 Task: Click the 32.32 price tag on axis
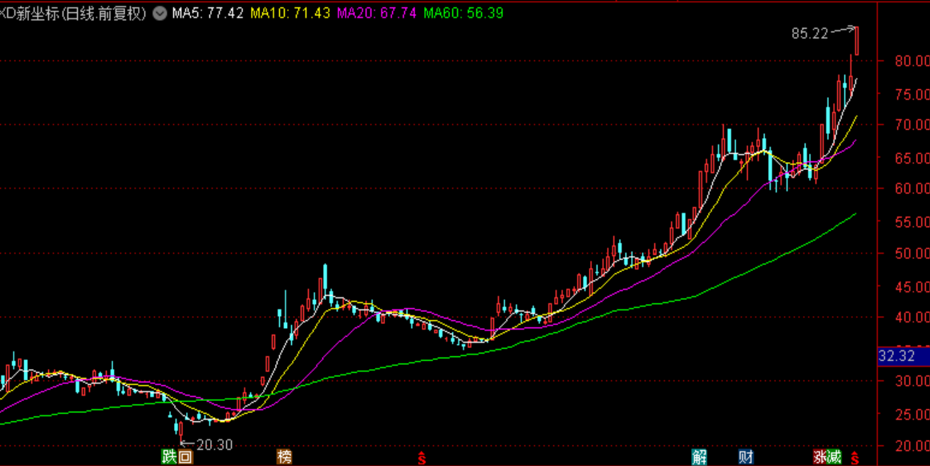coord(896,355)
